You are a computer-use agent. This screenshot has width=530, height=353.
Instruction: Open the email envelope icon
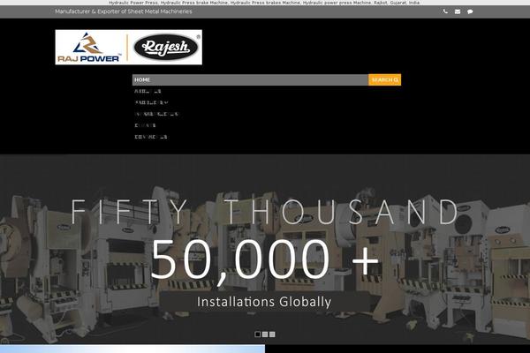458,11
